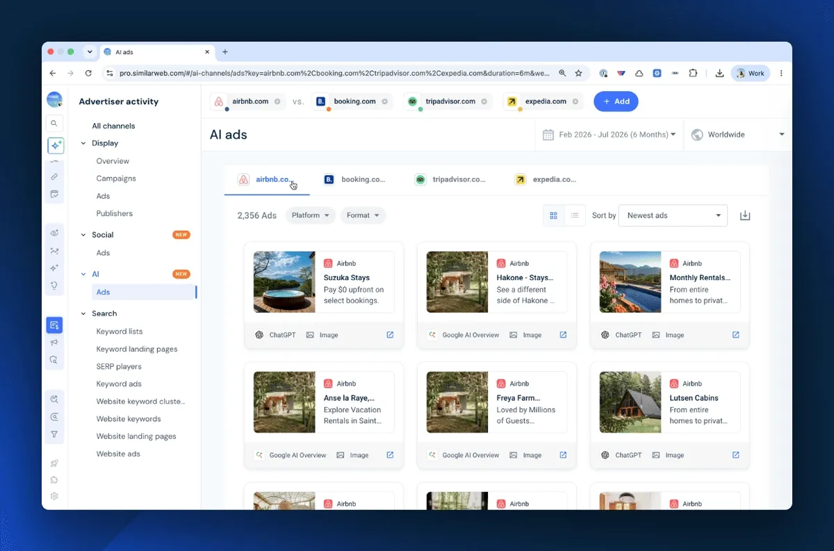This screenshot has height=551, width=834.
Task: Download the ads list with the export icon
Action: (x=745, y=215)
